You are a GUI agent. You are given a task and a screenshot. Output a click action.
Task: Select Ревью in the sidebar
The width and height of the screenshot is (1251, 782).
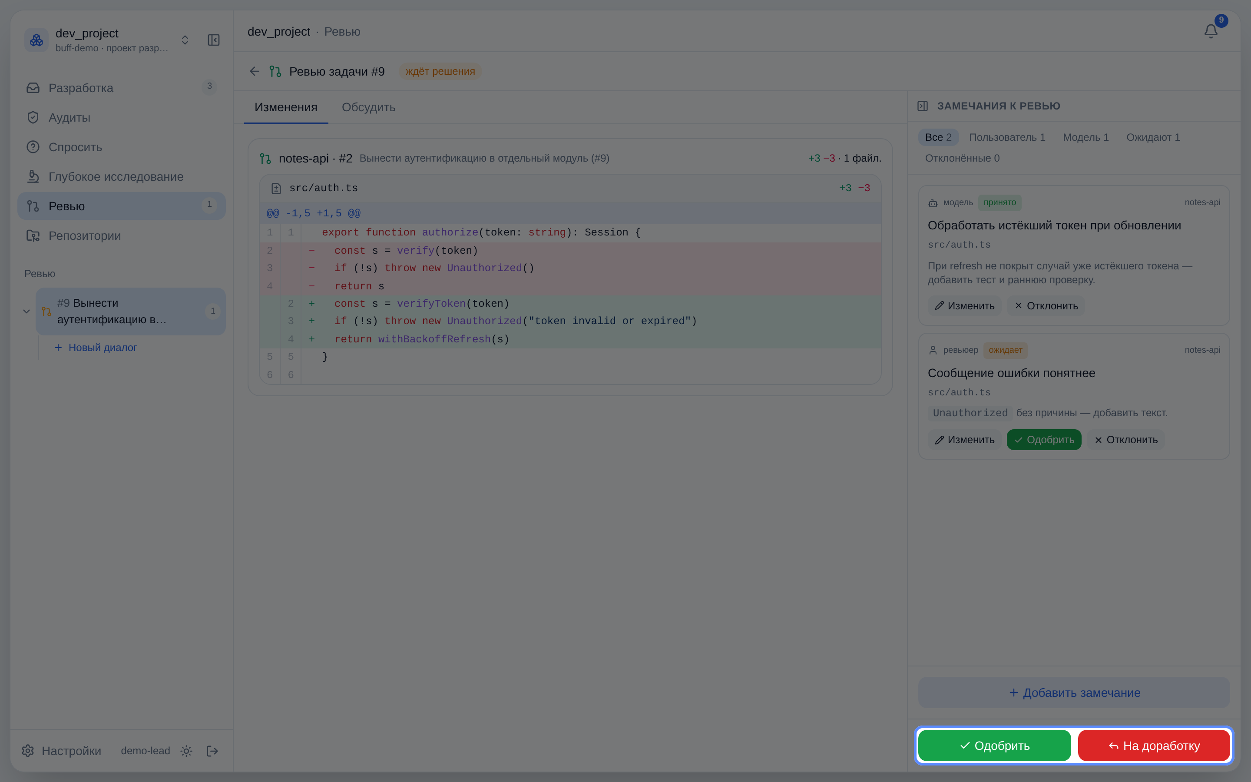pos(122,206)
